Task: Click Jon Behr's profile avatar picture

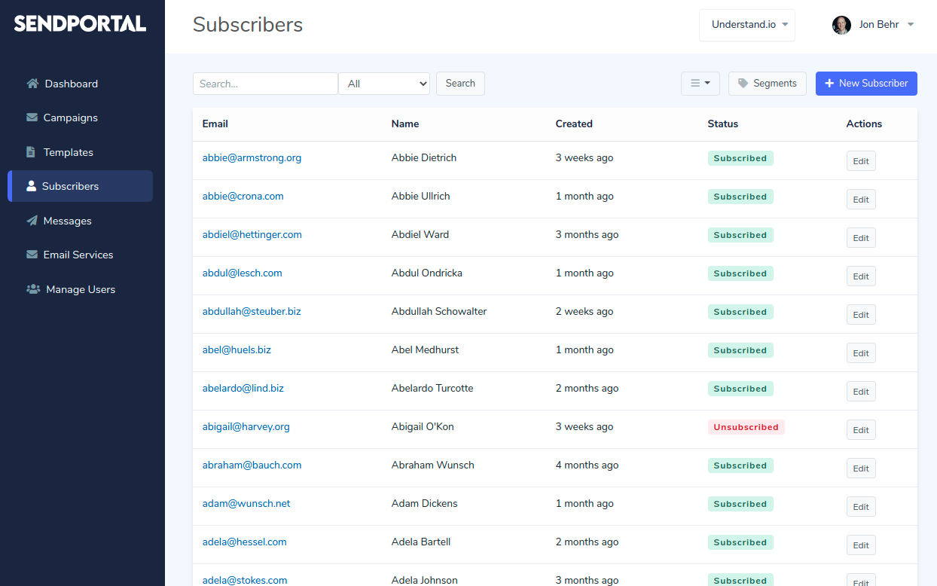Action: [x=841, y=25]
